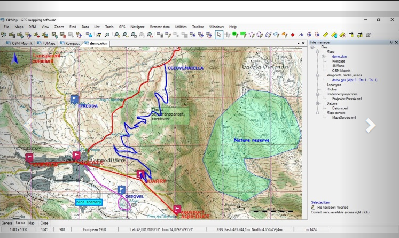399x238 pixels.
Task: Click the first magnifier icon in toolbar
Action: click(4, 35)
